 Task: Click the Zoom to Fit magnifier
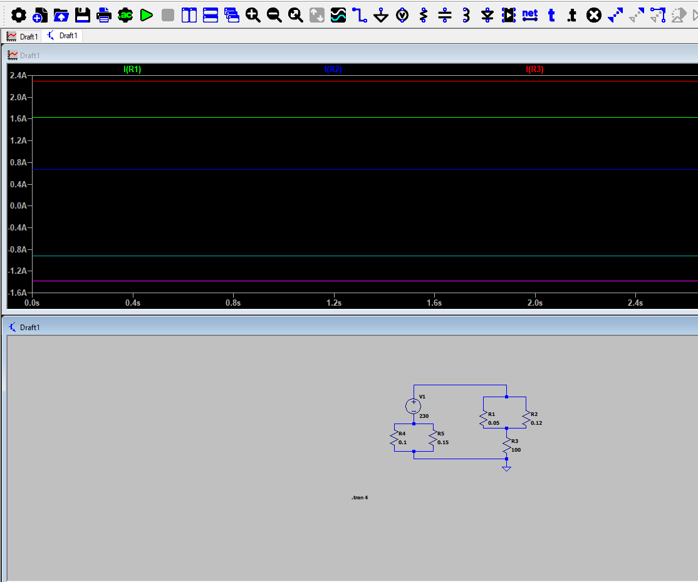click(296, 15)
